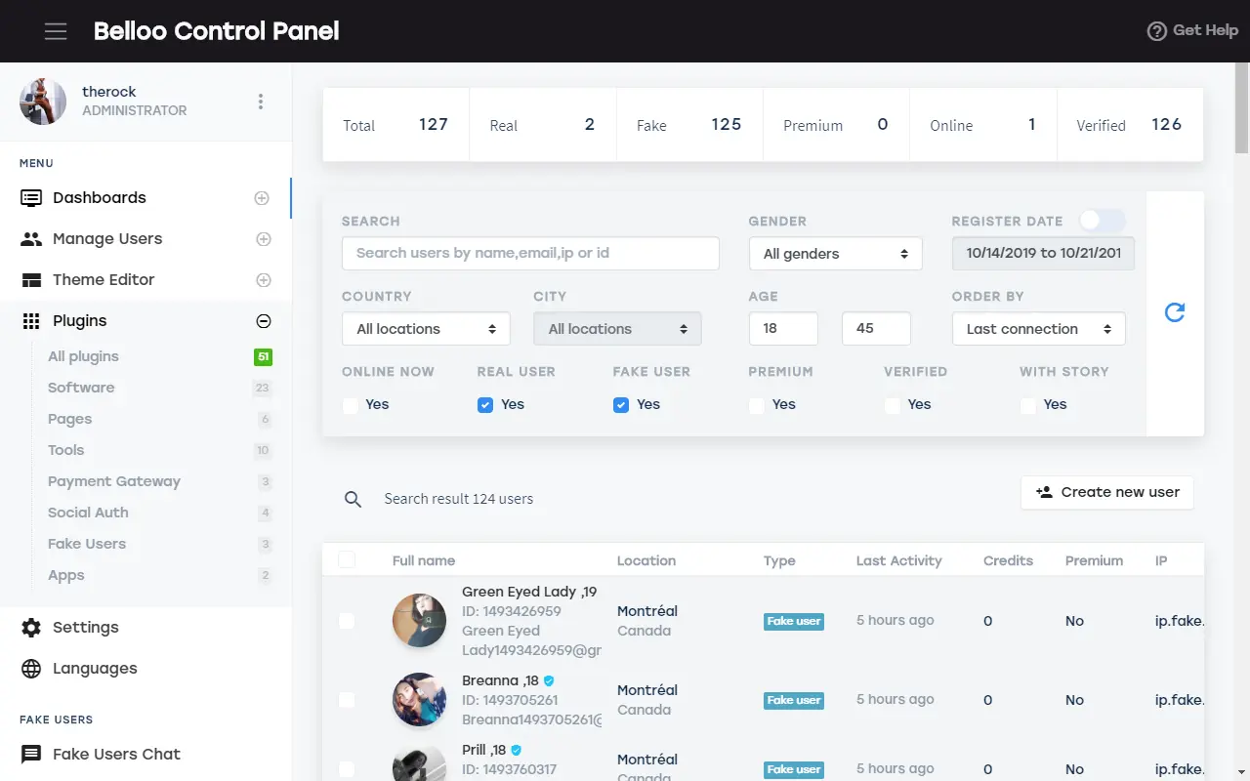Collapse the Plugins minus expander
Image resolution: width=1250 pixels, height=781 pixels.
tap(263, 321)
